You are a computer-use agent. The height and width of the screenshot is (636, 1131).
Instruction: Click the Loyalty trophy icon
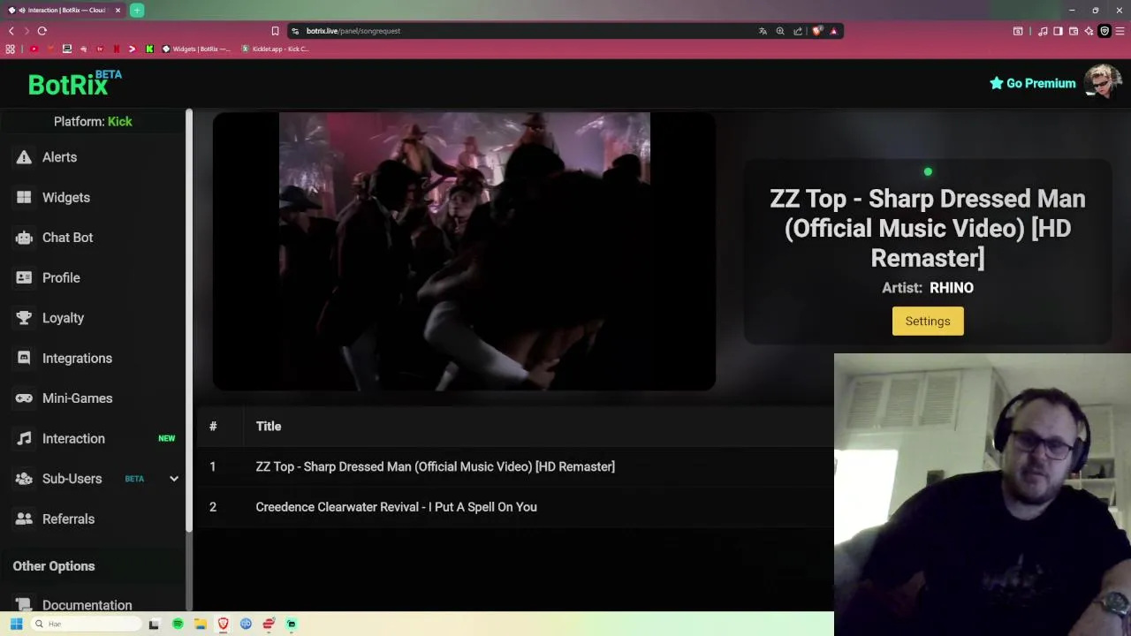point(24,318)
